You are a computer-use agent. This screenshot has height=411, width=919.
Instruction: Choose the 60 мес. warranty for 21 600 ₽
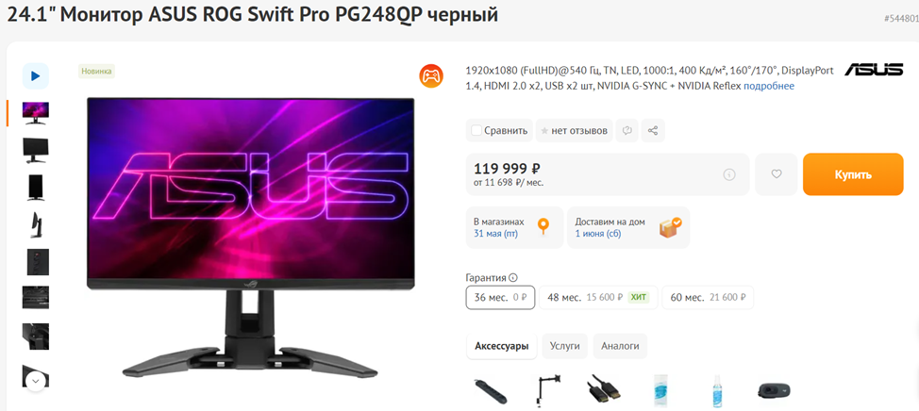coord(708,298)
